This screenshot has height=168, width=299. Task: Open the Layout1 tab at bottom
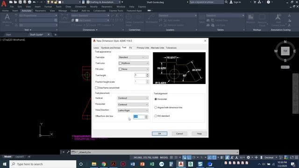coord(20,157)
